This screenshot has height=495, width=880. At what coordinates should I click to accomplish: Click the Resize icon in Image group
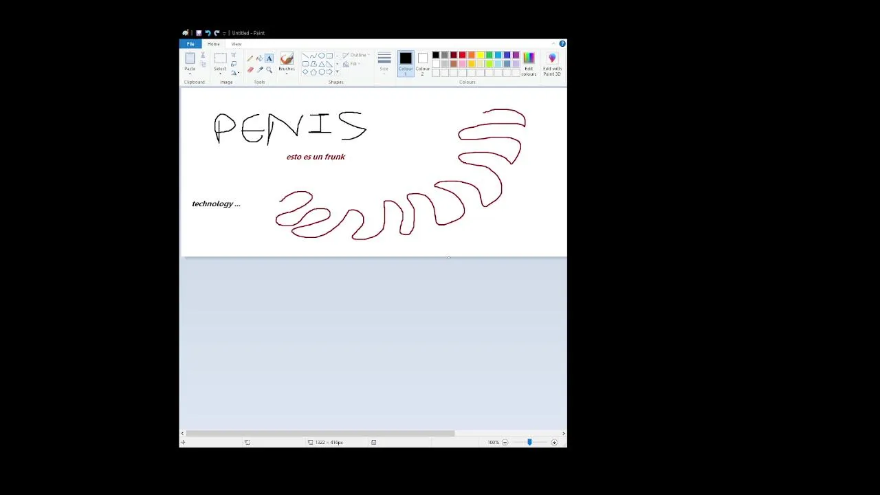coord(234,64)
